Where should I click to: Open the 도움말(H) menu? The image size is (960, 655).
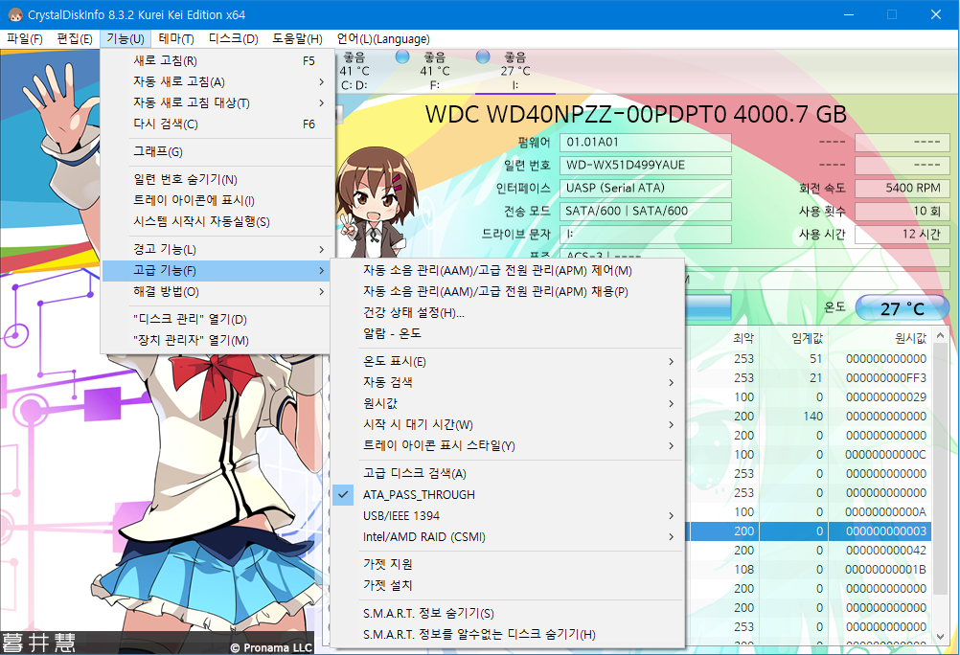(298, 39)
